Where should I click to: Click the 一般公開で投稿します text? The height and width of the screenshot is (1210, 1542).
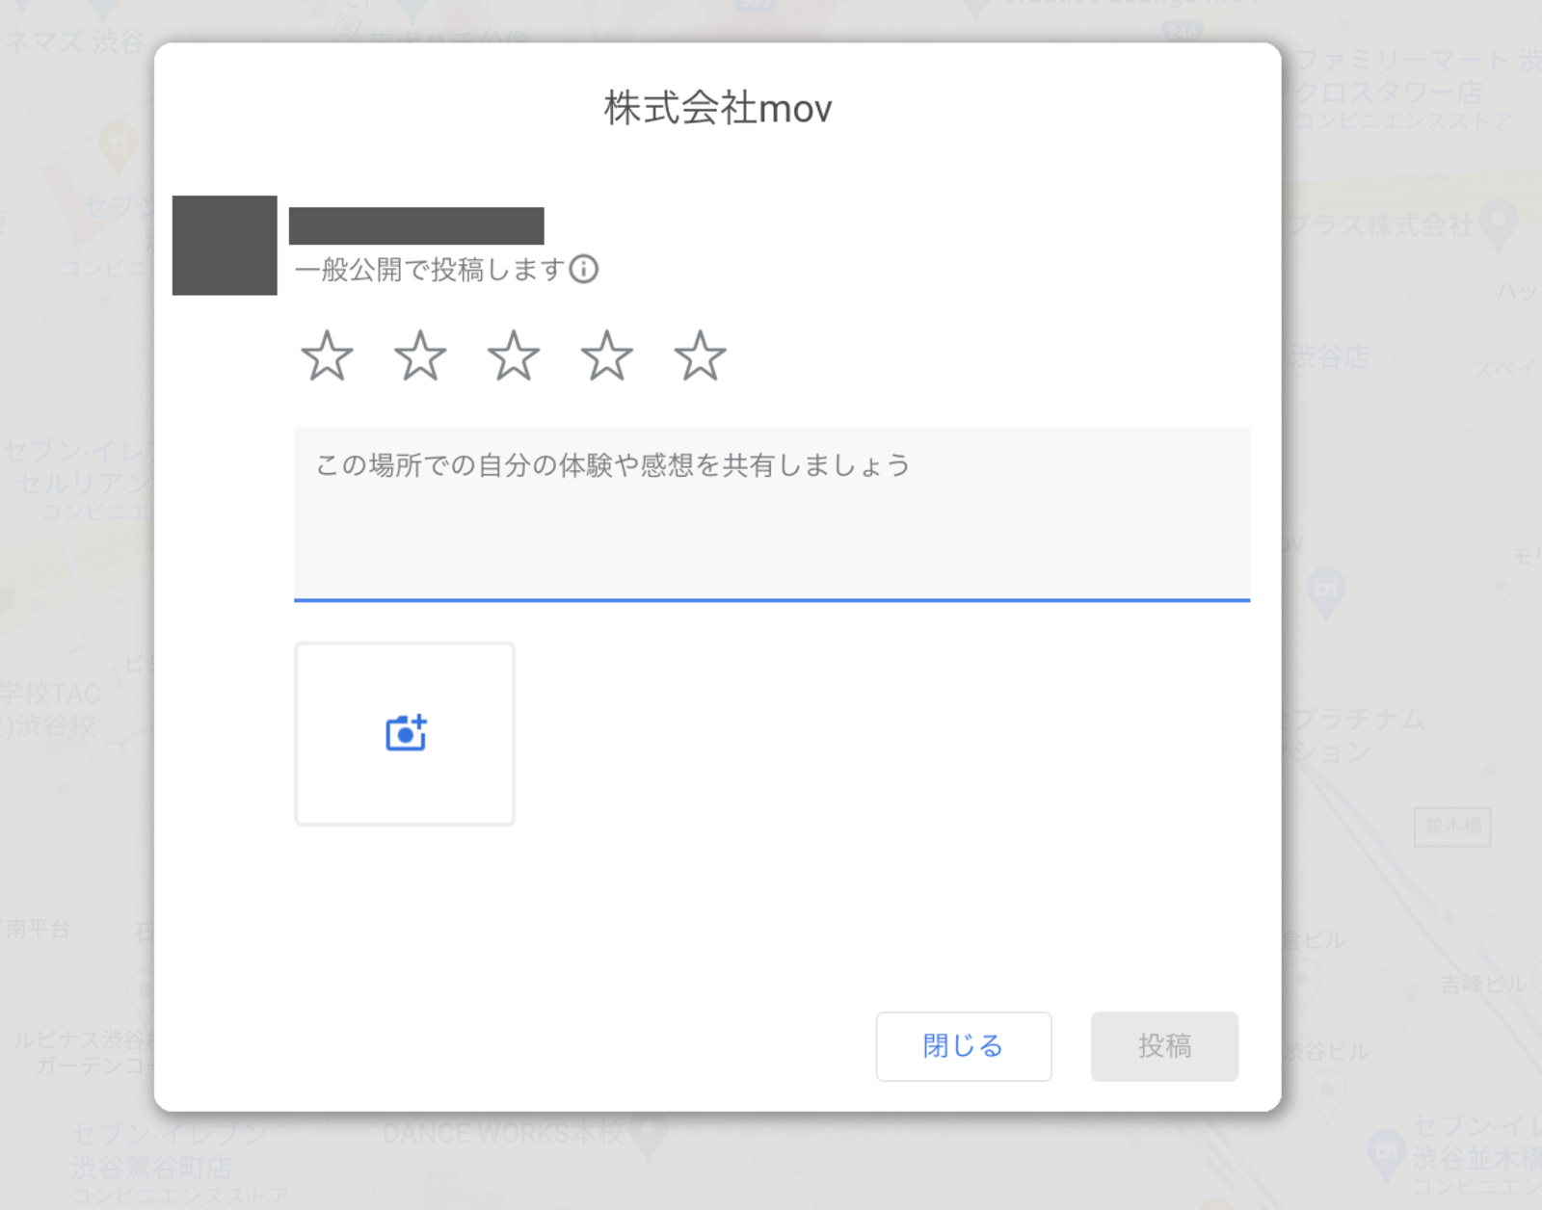(x=430, y=270)
